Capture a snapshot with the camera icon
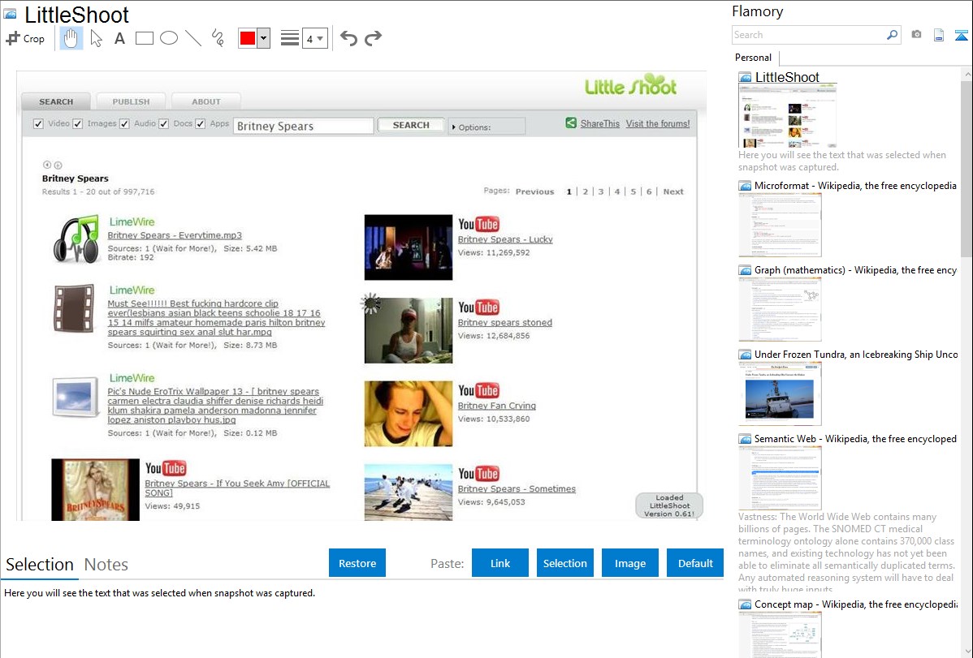 (x=916, y=35)
